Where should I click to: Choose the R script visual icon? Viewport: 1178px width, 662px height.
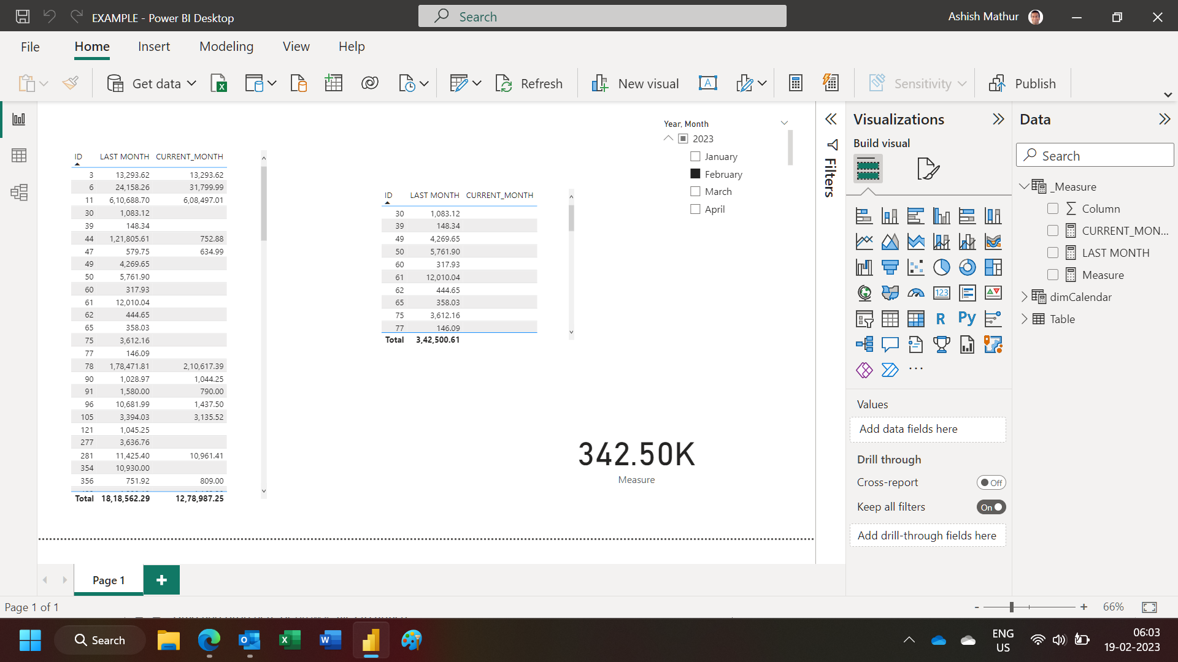[x=941, y=319]
